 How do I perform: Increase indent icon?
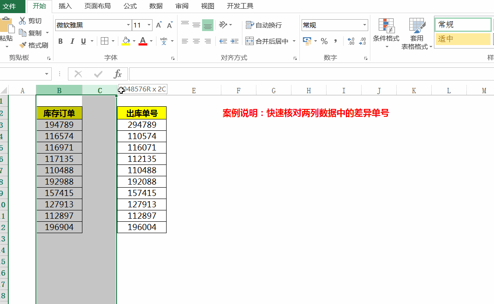point(235,41)
